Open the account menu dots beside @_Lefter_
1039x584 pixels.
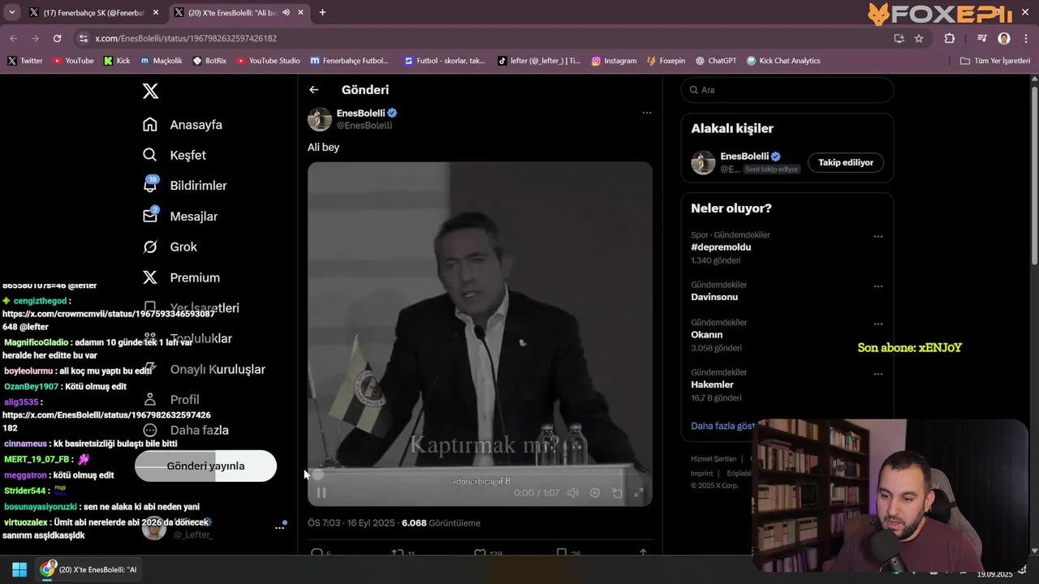279,527
